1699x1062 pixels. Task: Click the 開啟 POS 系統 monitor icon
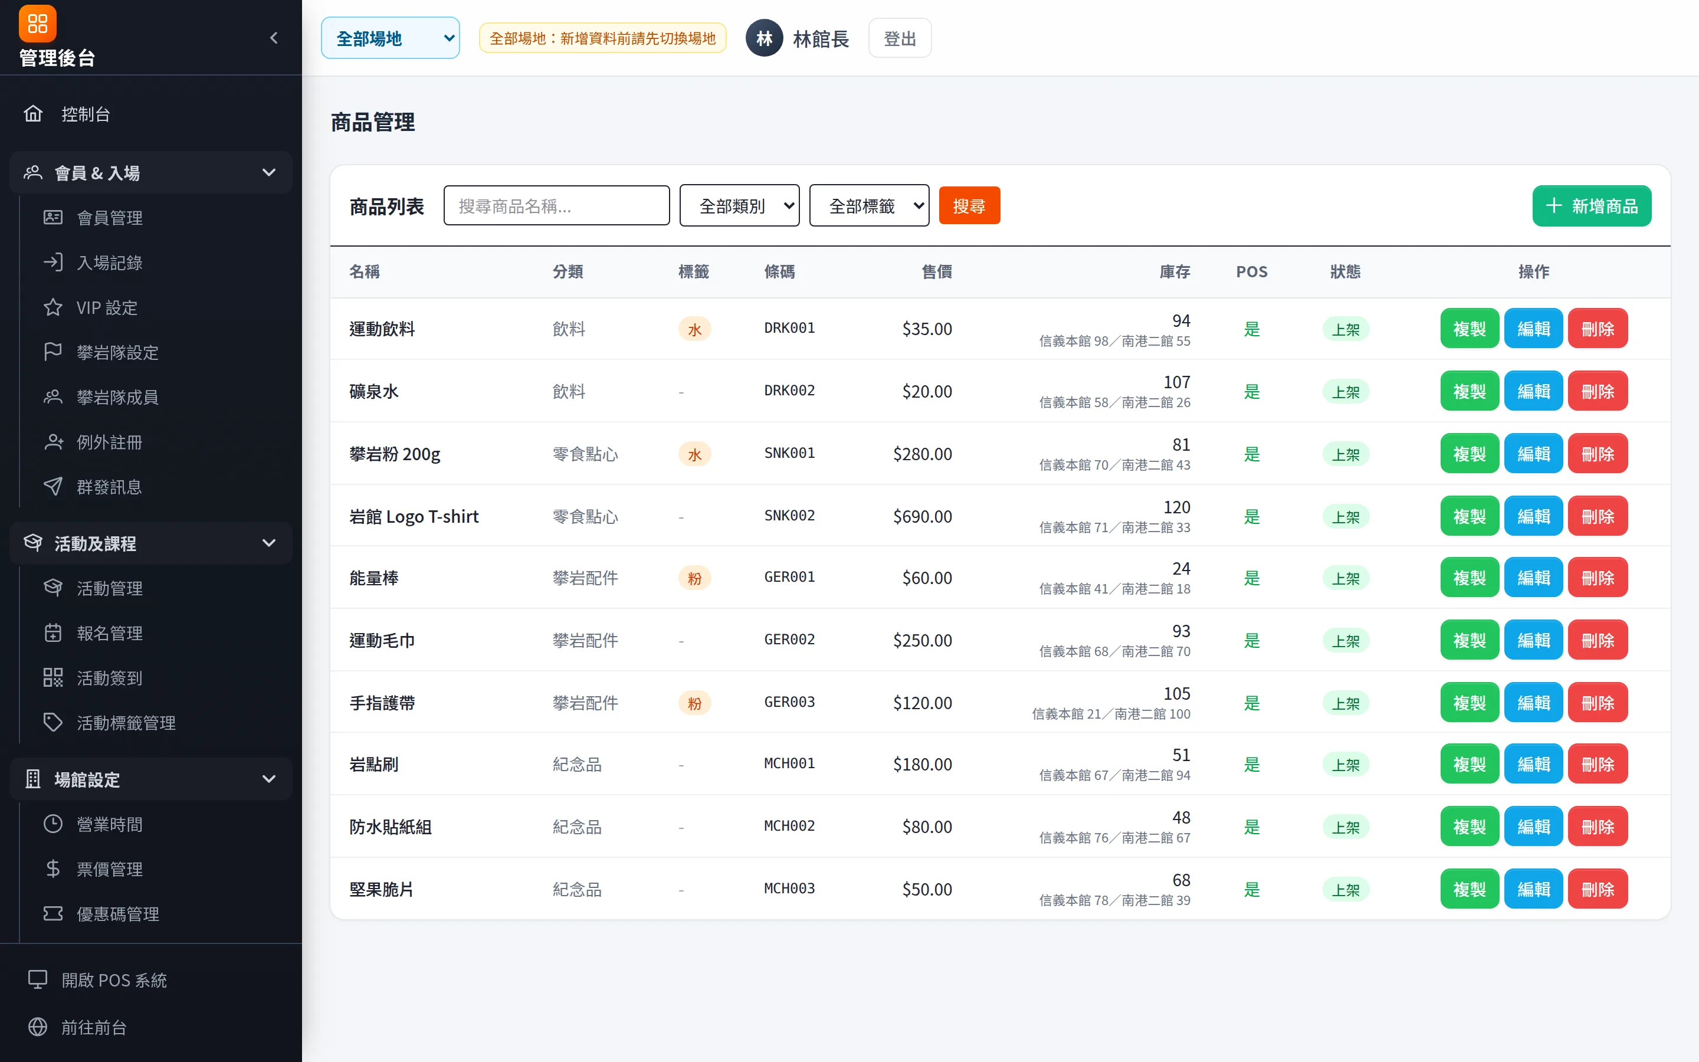pyautogui.click(x=37, y=980)
